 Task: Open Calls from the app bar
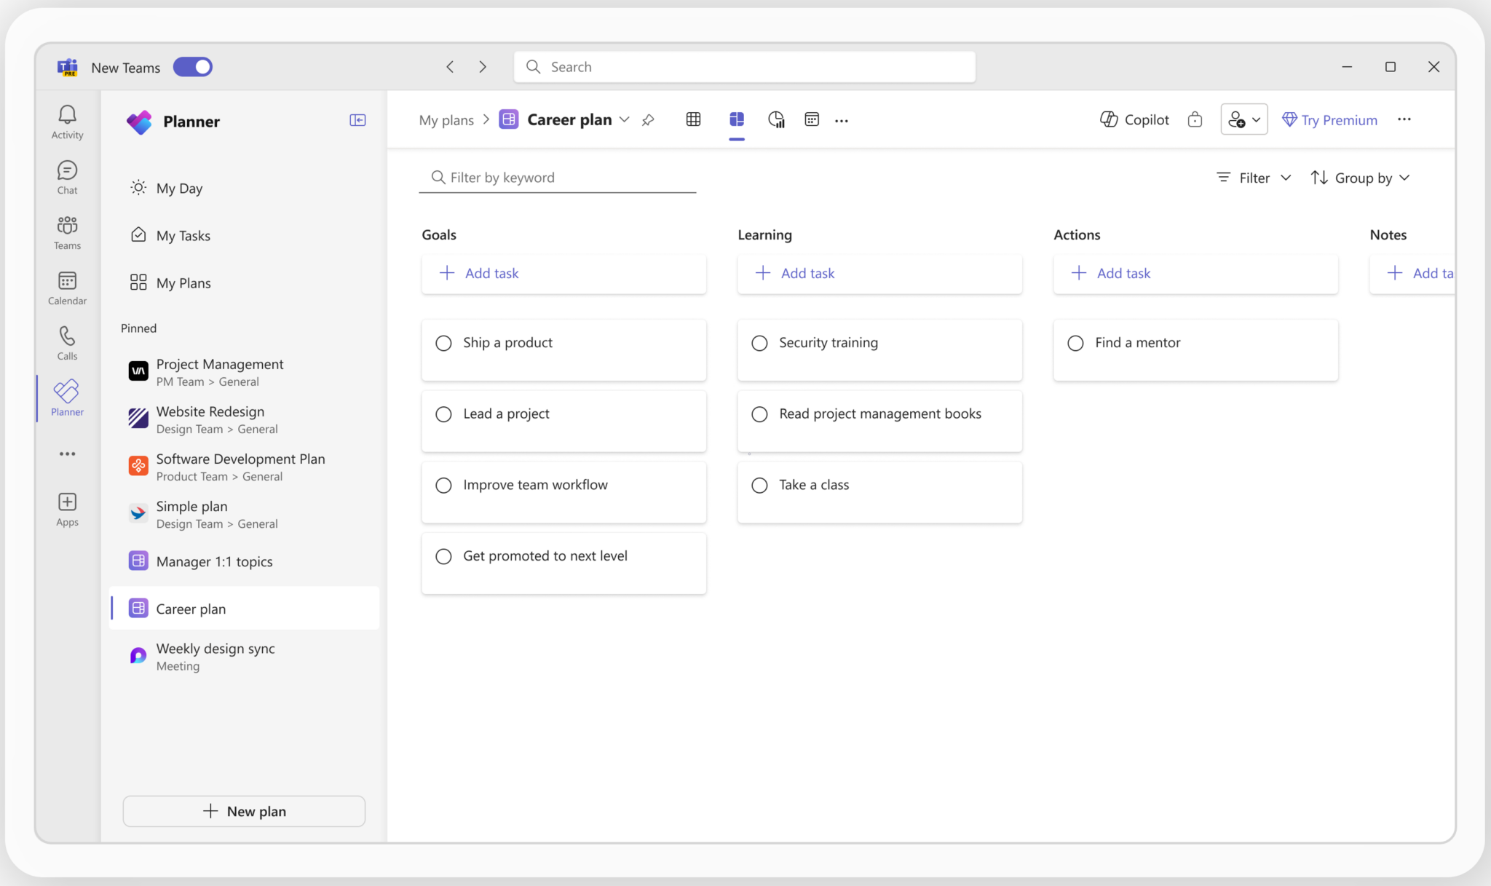pyautogui.click(x=66, y=342)
